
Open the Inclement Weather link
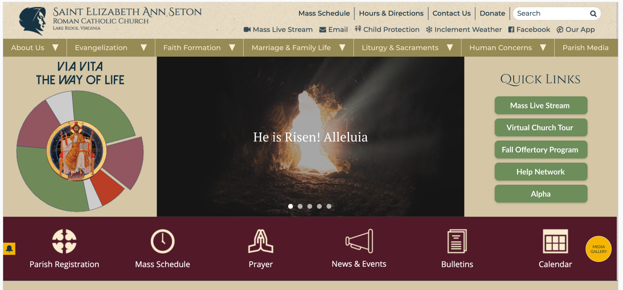[464, 29]
